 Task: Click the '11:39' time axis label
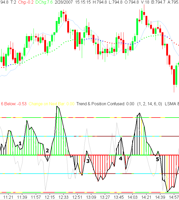tap(22, 197)
